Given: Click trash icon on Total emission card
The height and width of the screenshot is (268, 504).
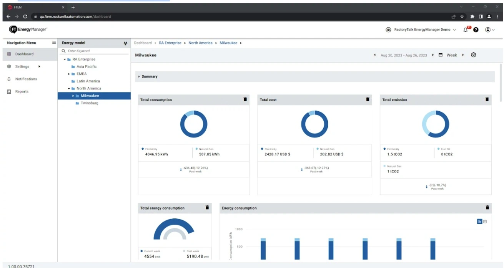Looking at the screenshot, I should pyautogui.click(x=487, y=99).
